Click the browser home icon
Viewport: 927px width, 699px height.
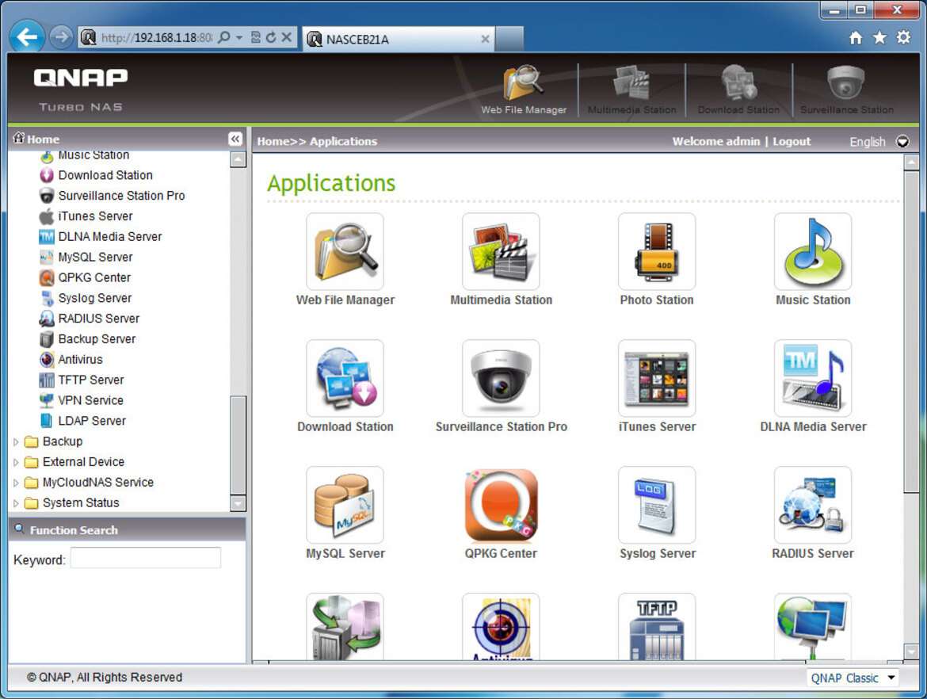pyautogui.click(x=856, y=39)
